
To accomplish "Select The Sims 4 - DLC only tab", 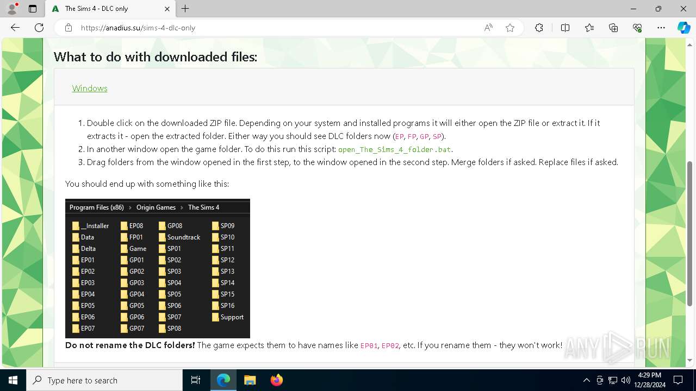I will pos(110,9).
